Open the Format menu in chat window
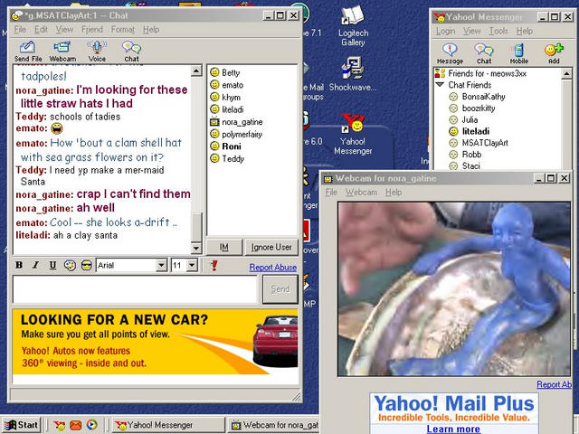579x434 pixels. click(x=123, y=30)
